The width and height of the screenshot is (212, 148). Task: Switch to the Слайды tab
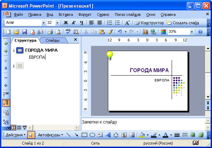[x=52, y=40]
